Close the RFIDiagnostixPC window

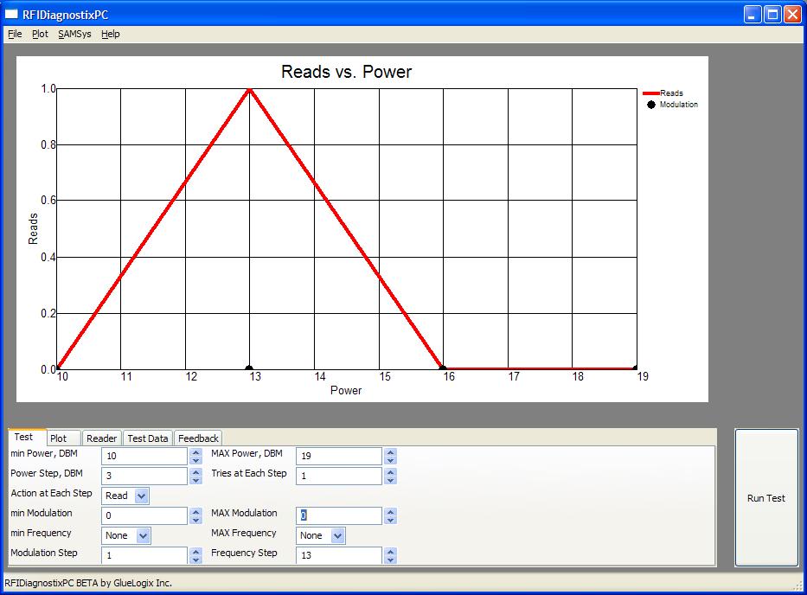[x=792, y=15]
